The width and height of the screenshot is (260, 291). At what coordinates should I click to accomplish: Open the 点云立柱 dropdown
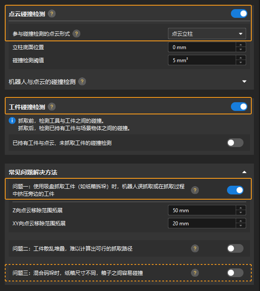207,33
